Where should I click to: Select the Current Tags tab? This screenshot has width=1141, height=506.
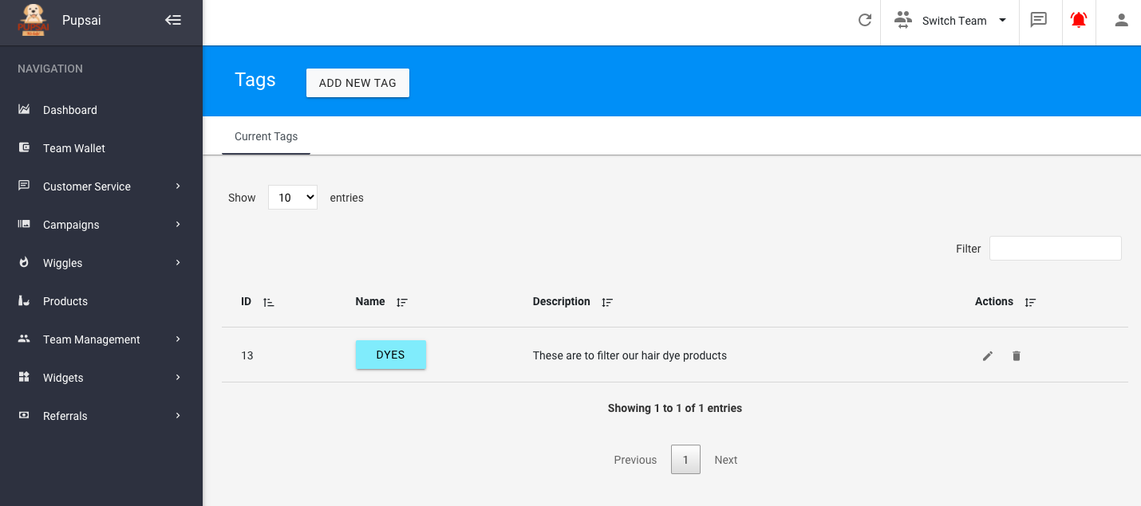(266, 136)
